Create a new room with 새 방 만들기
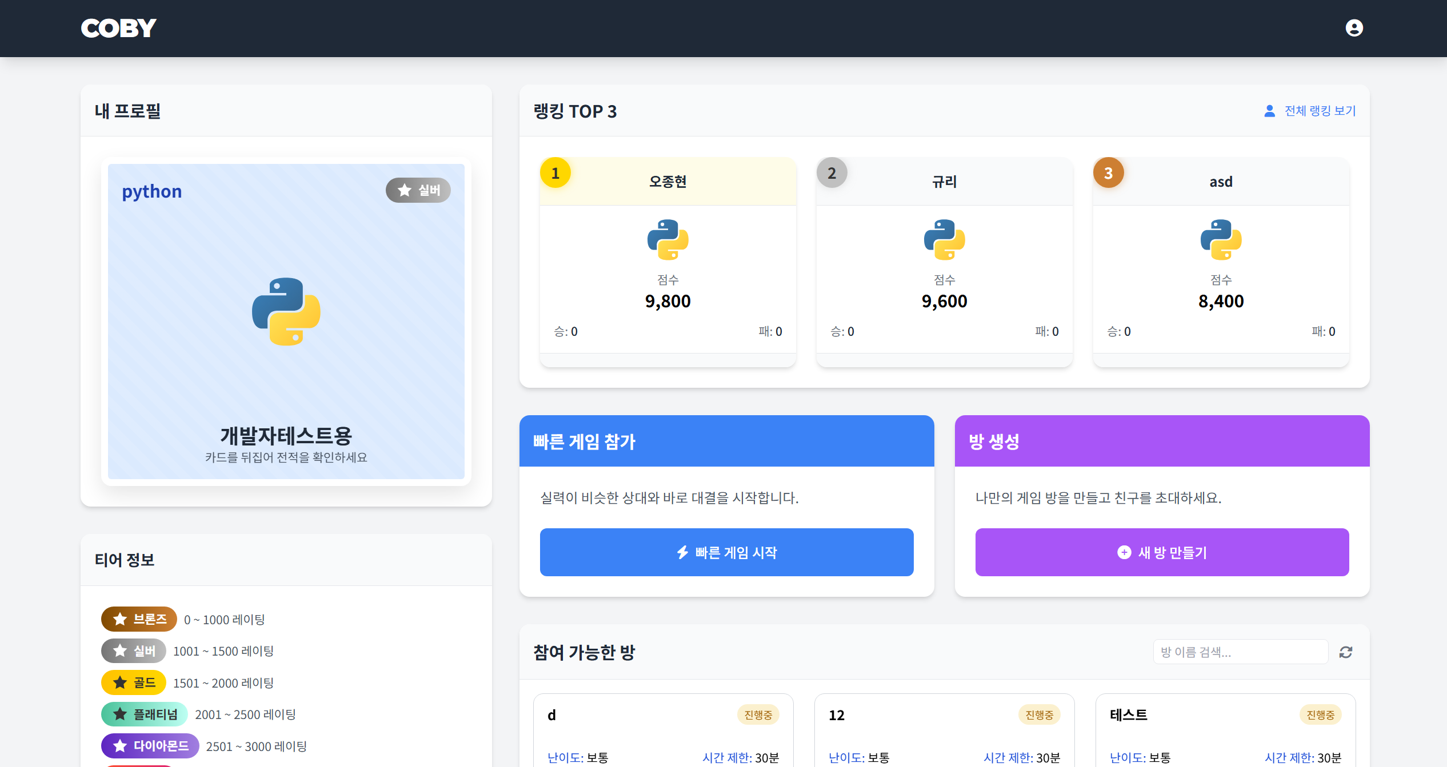This screenshot has height=767, width=1447. [x=1162, y=552]
